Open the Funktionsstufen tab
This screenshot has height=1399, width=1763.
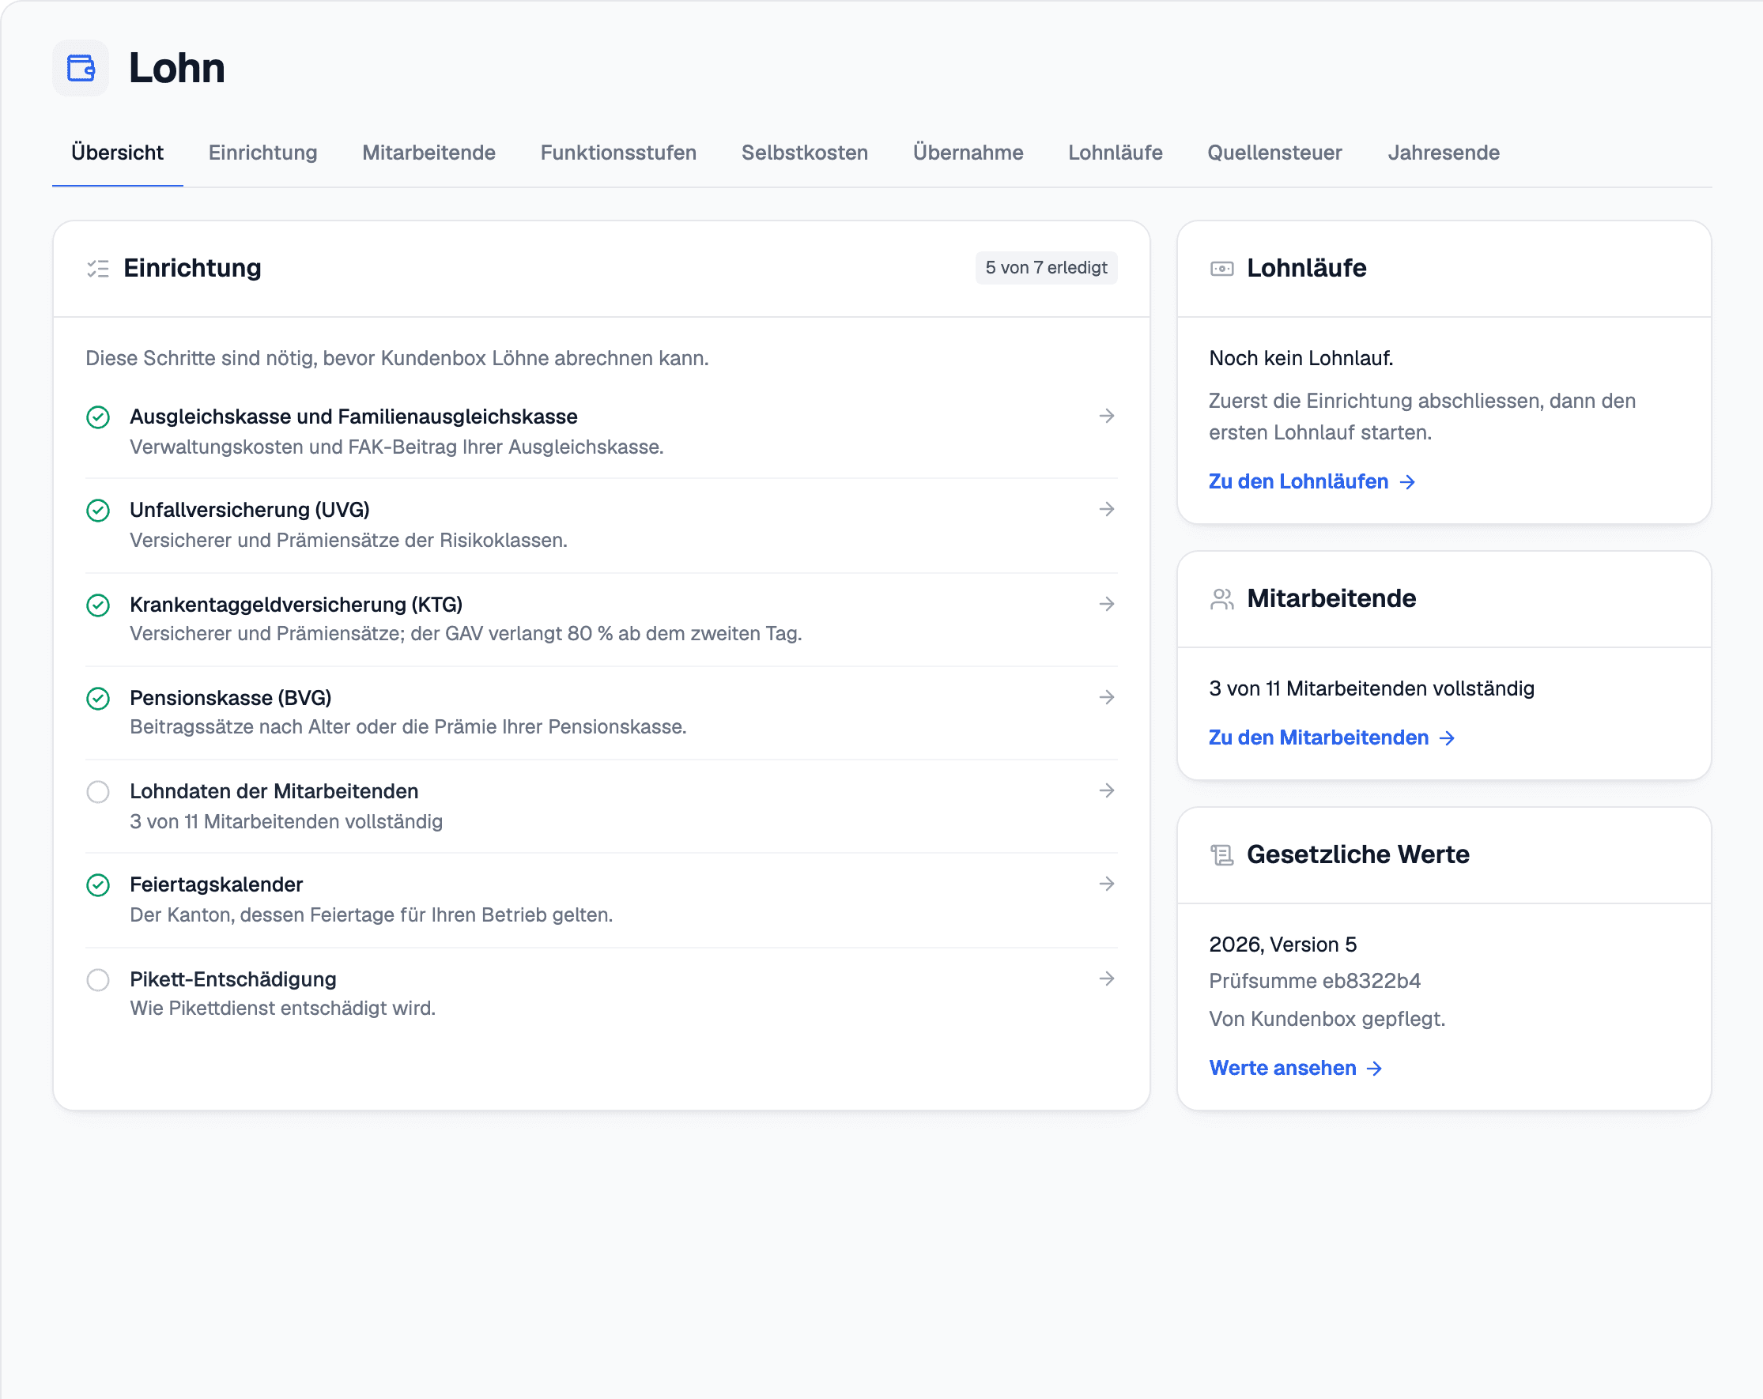(618, 153)
